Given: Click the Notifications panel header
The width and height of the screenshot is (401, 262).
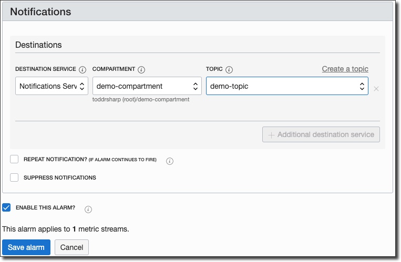Looking at the screenshot, I should click(40, 11).
